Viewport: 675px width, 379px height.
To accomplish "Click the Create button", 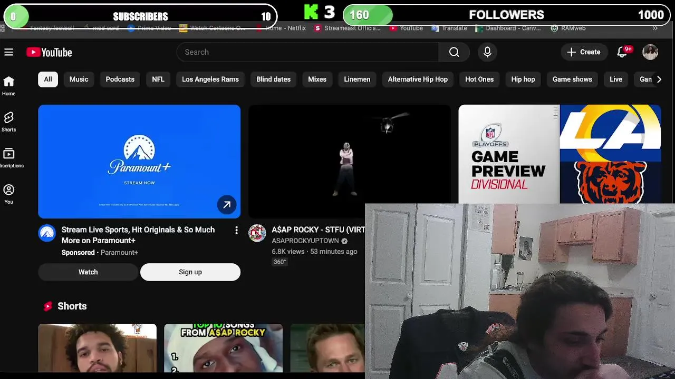I will [584, 52].
